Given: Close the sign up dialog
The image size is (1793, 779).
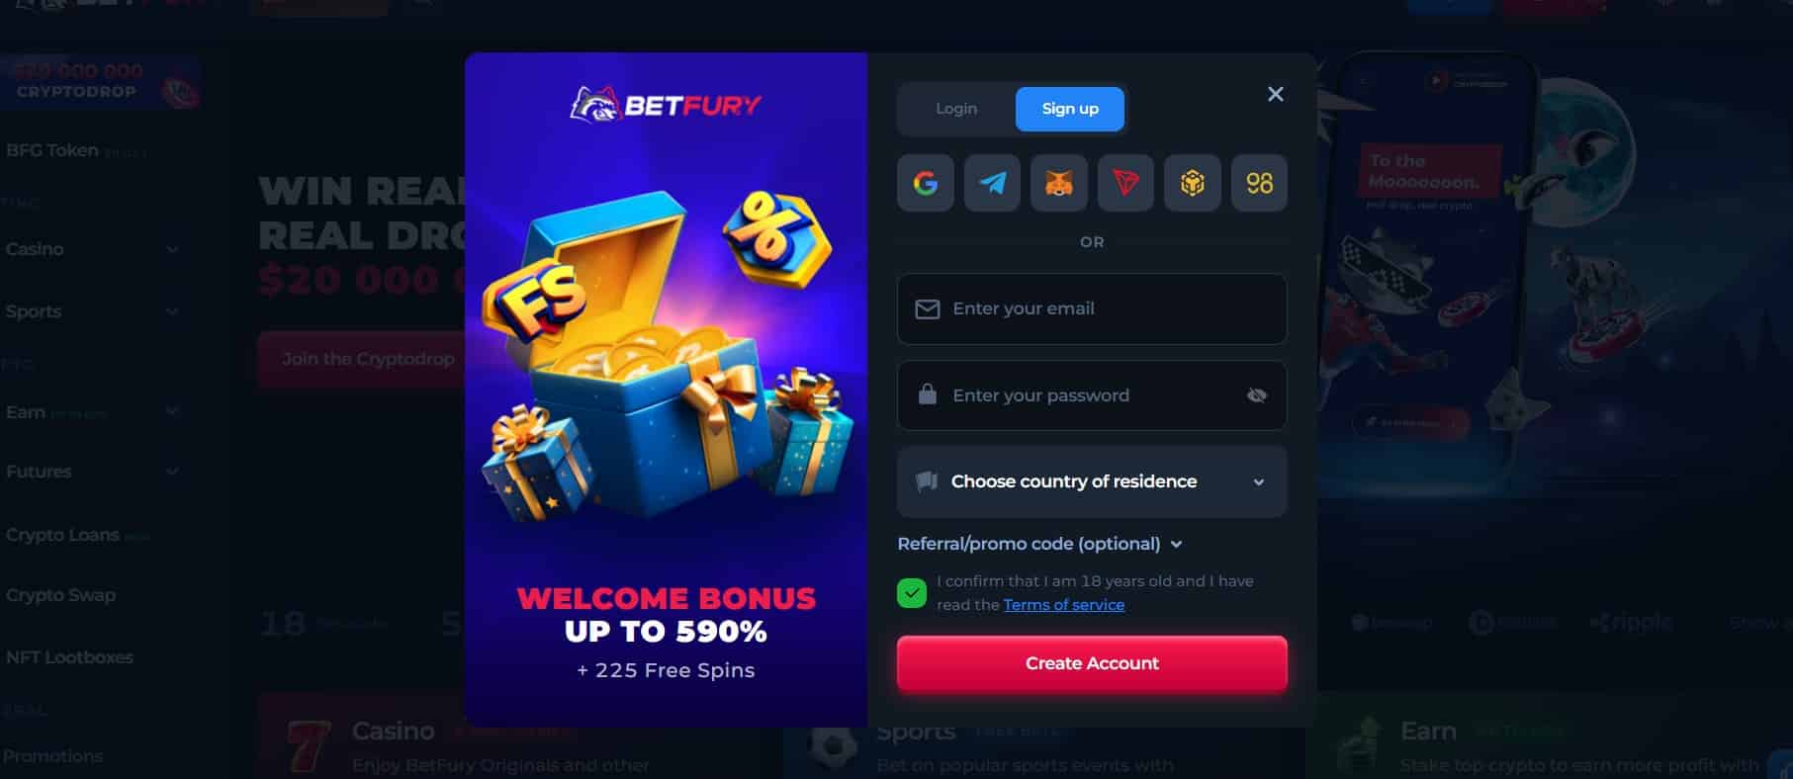Looking at the screenshot, I should pyautogui.click(x=1276, y=94).
